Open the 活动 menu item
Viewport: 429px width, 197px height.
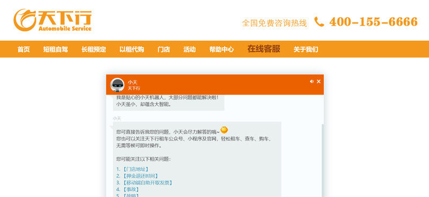click(x=189, y=49)
